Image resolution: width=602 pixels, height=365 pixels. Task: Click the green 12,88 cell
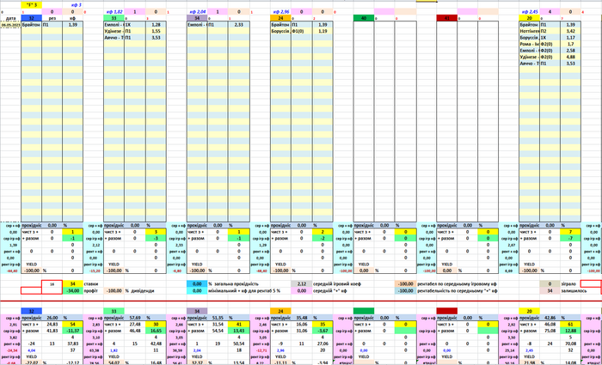coord(570,331)
